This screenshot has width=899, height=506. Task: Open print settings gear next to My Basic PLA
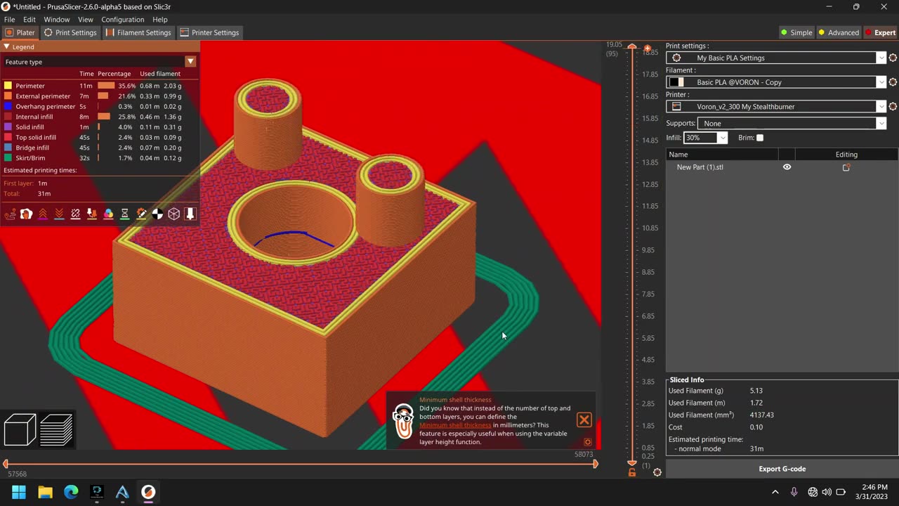click(893, 58)
